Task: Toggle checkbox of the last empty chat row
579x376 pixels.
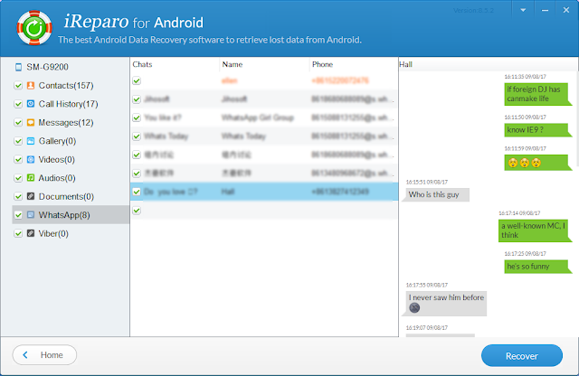Action: click(x=137, y=211)
